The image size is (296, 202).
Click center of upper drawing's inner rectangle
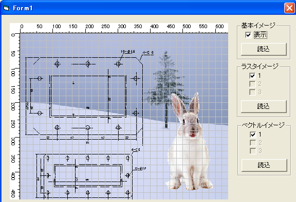88,96
